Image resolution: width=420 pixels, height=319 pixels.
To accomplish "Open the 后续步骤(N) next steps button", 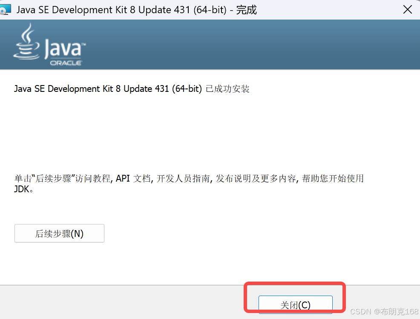I will pos(59,234).
